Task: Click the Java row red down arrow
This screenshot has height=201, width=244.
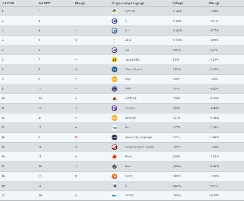Action: pyautogui.click(x=76, y=40)
